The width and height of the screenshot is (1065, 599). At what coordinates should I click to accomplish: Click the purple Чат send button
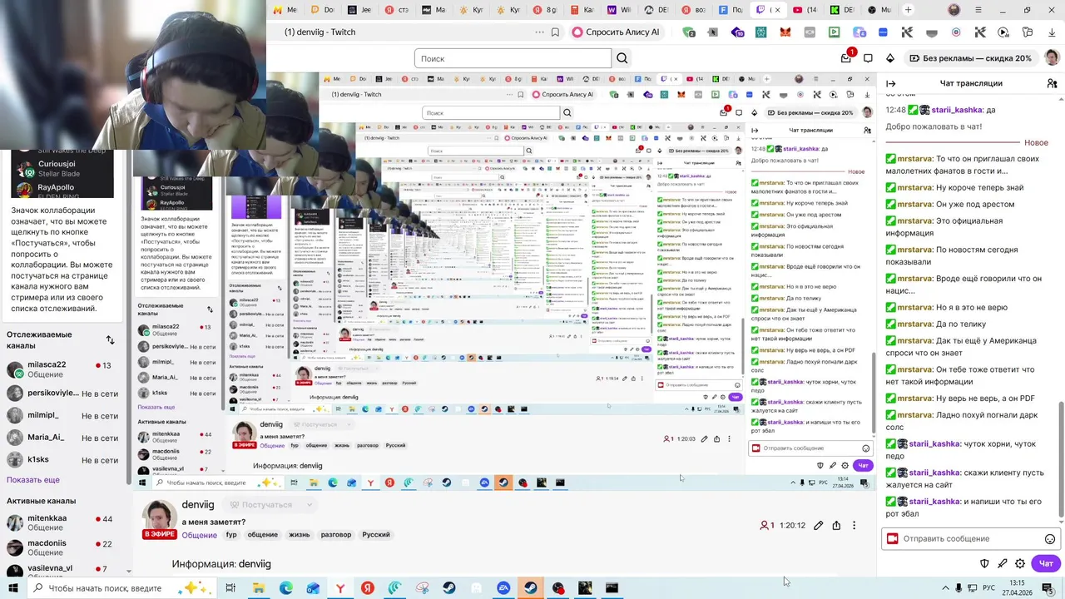[1047, 563]
